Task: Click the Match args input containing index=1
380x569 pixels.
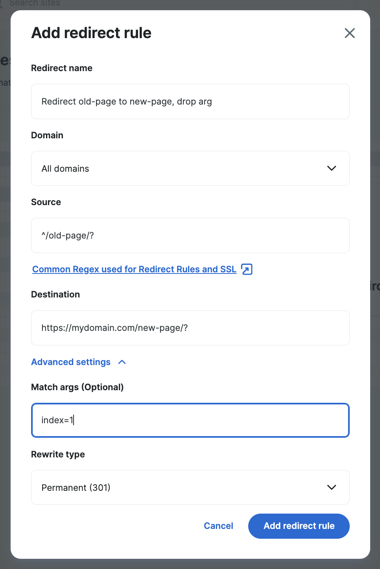Action: click(190, 420)
